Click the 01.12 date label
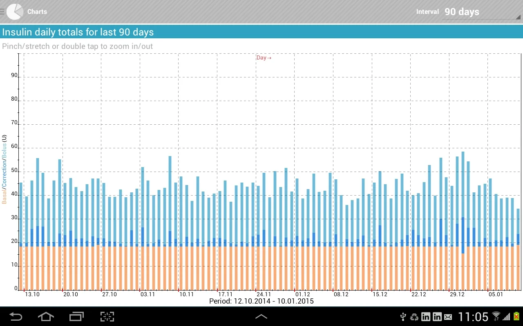The image size is (523, 326). [303, 294]
